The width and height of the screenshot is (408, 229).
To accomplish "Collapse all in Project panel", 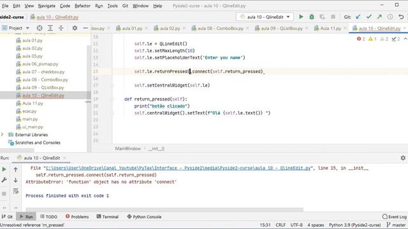I will coord(61,28).
